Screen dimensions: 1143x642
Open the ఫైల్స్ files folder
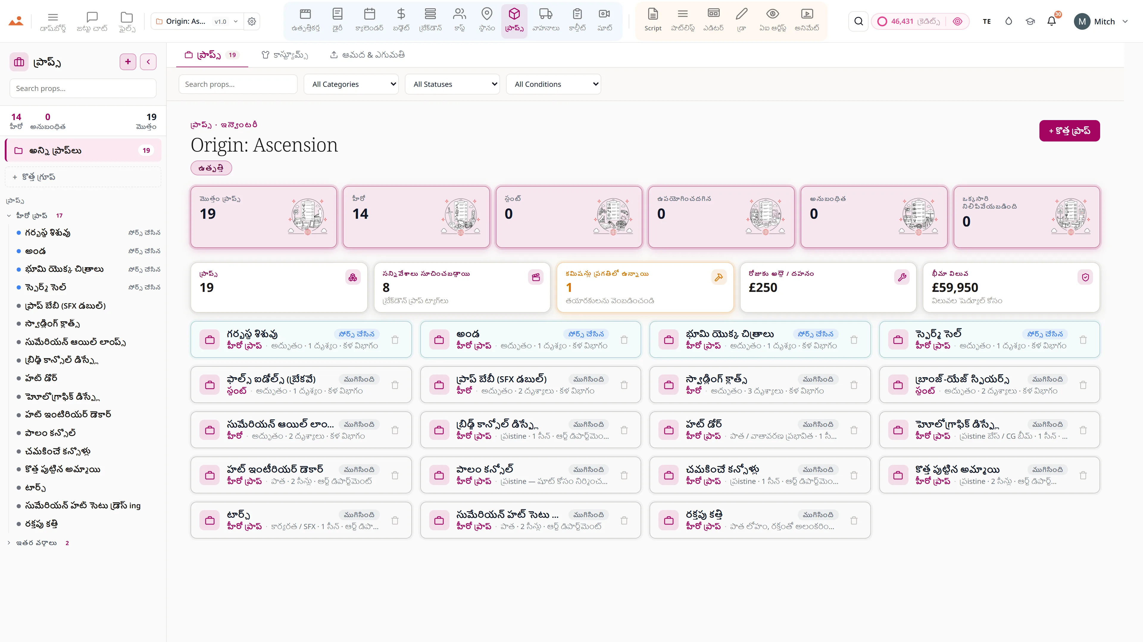coord(127,21)
